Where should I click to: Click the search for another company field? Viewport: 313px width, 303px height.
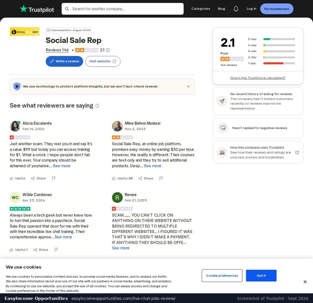pyautogui.click(x=123, y=9)
